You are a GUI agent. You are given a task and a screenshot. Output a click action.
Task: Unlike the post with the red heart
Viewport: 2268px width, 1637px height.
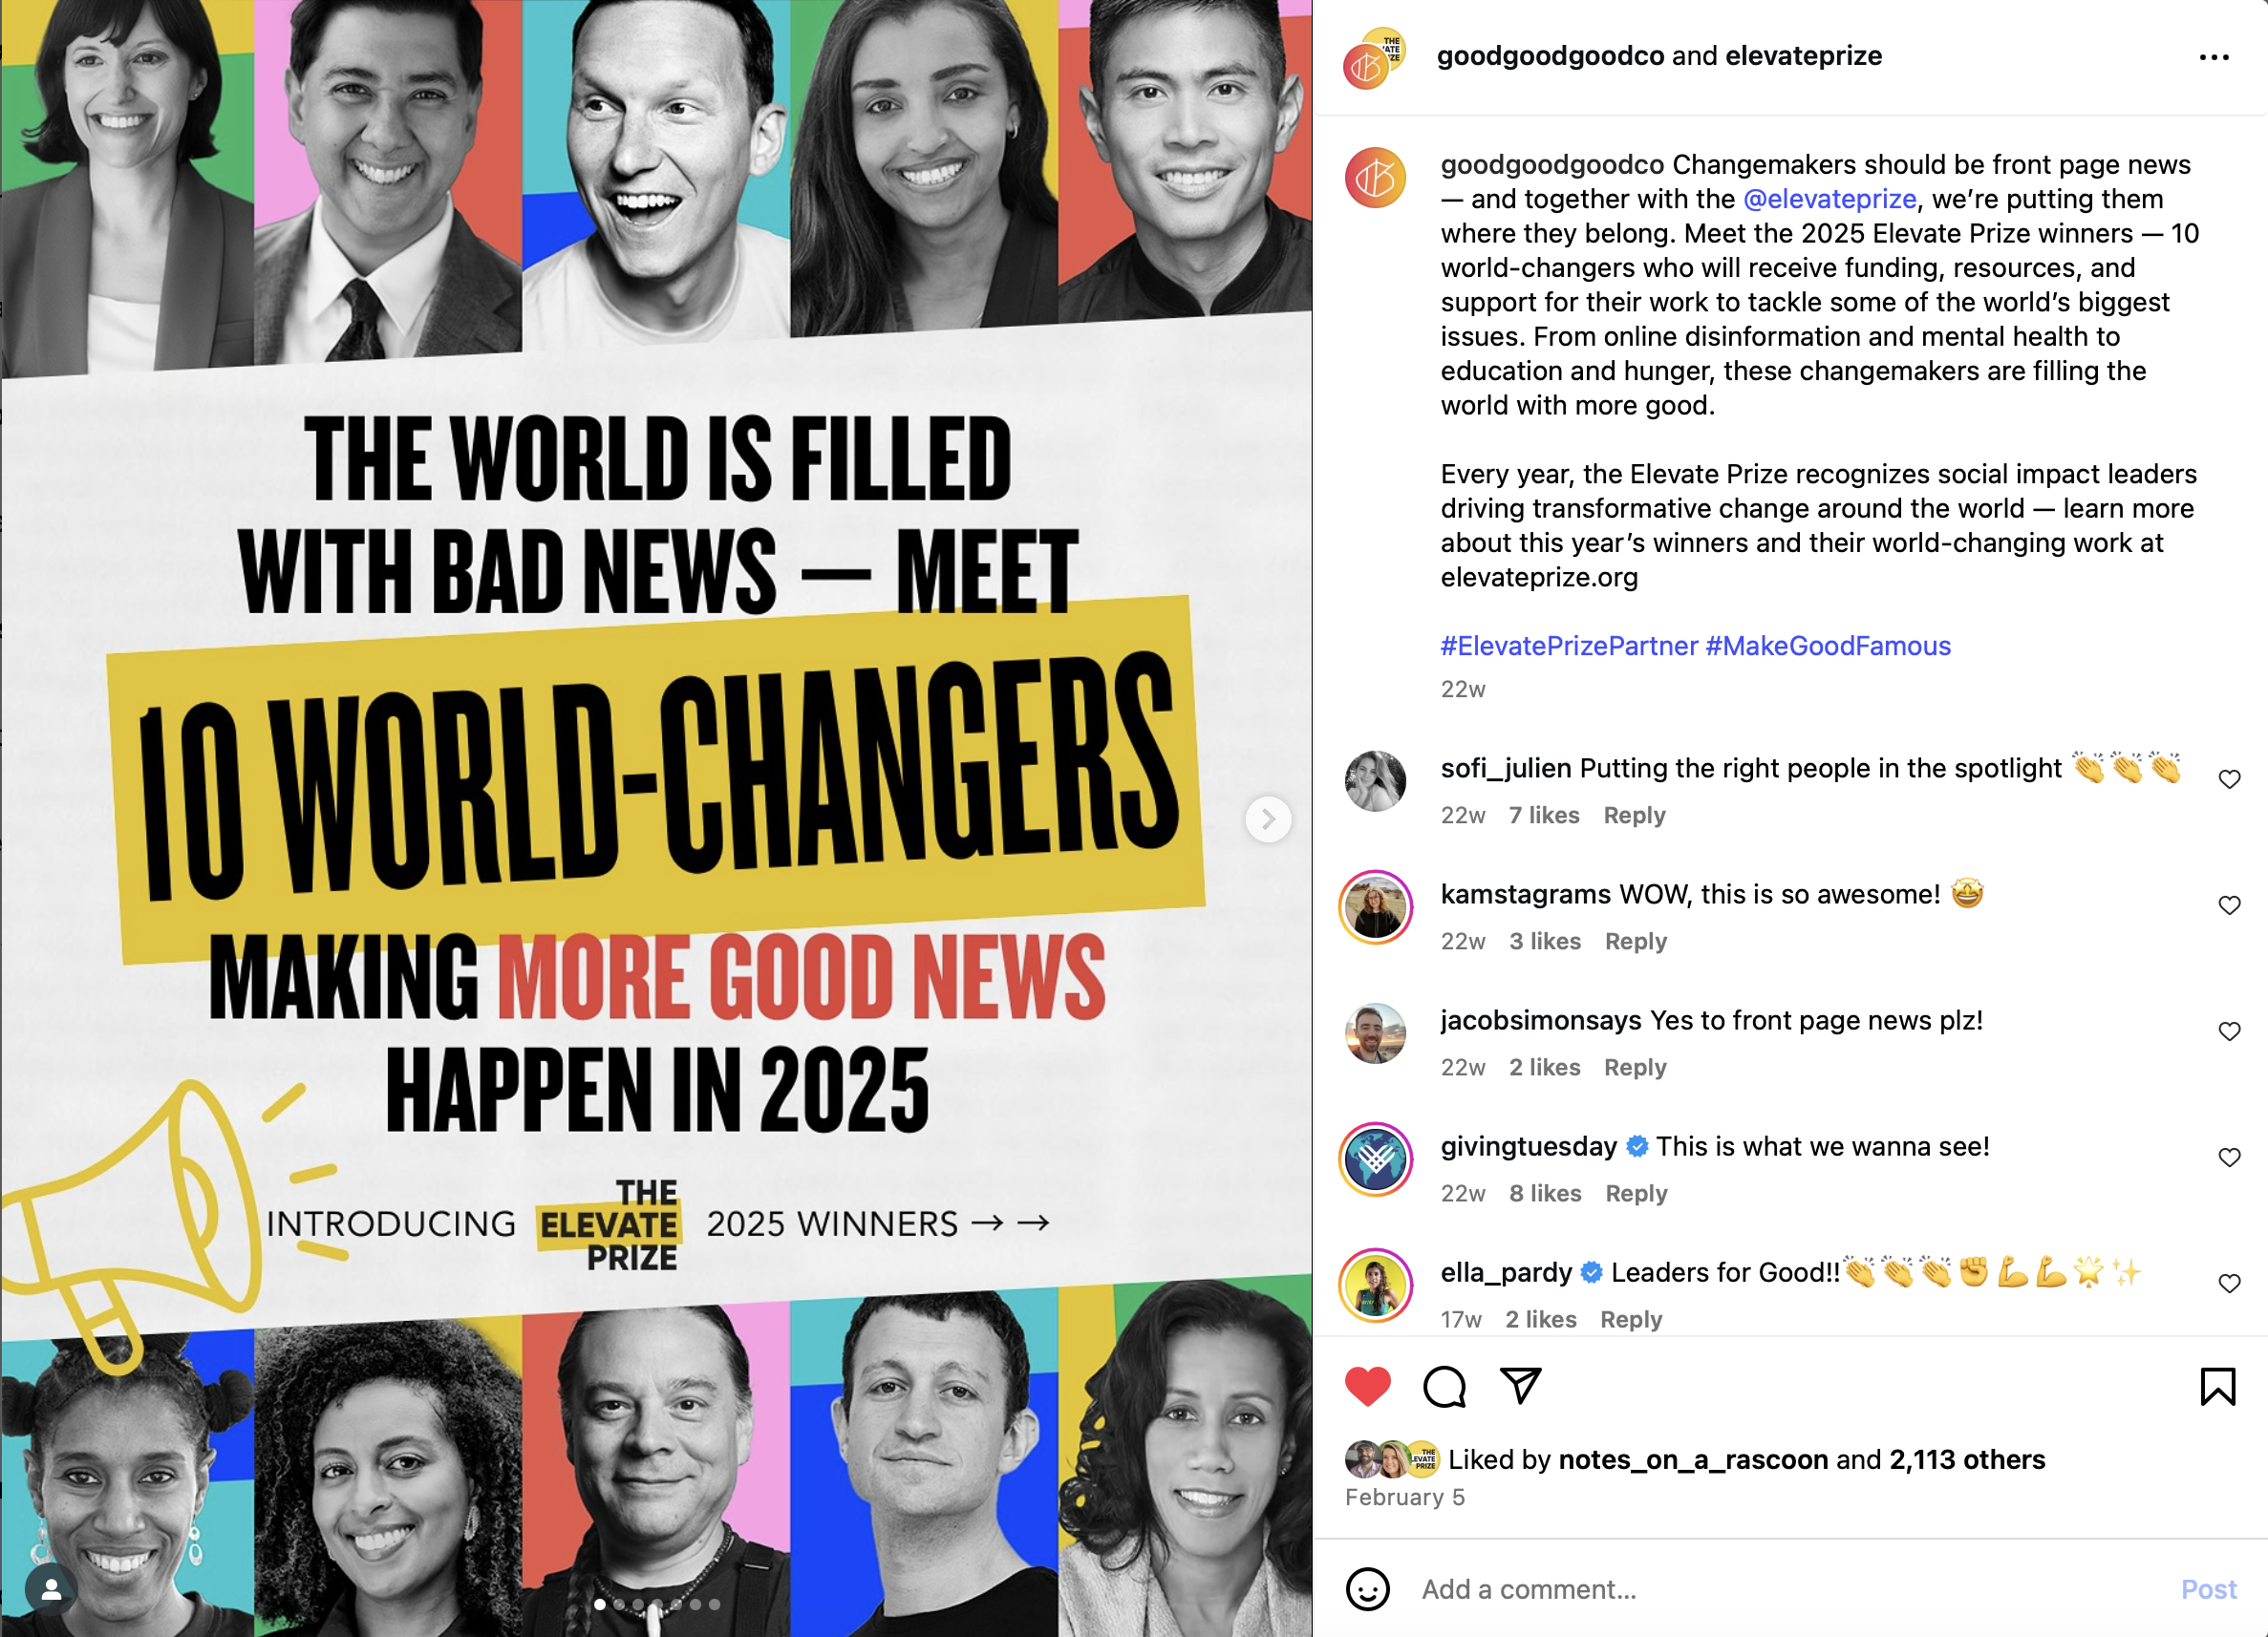(x=1368, y=1387)
